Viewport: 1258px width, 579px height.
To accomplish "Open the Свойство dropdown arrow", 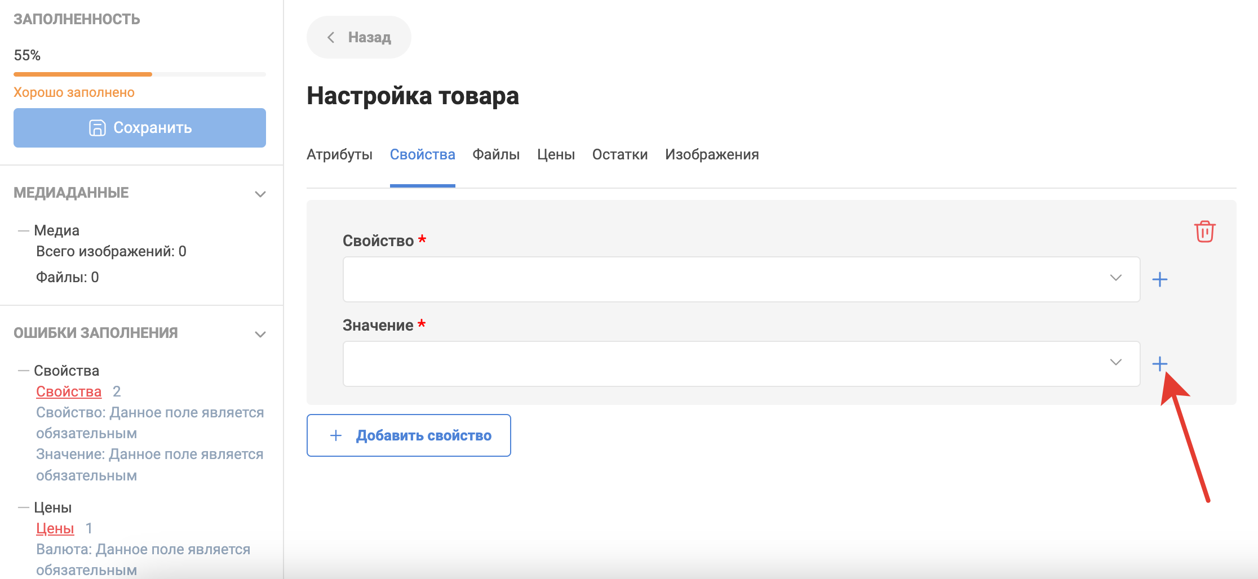I will (x=1115, y=278).
